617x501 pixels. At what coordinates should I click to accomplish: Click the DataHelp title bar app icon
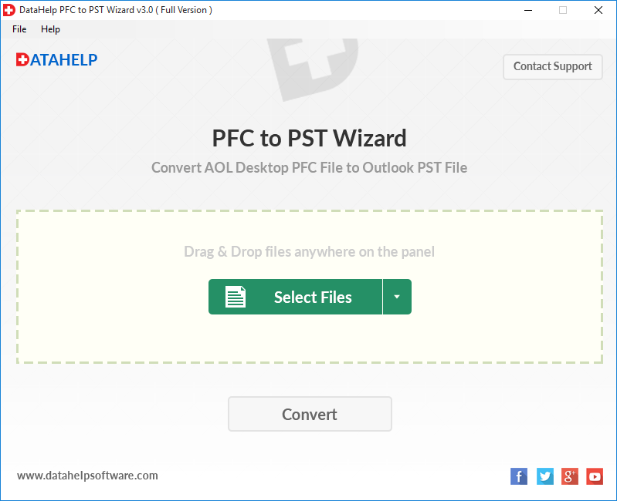tap(8, 10)
